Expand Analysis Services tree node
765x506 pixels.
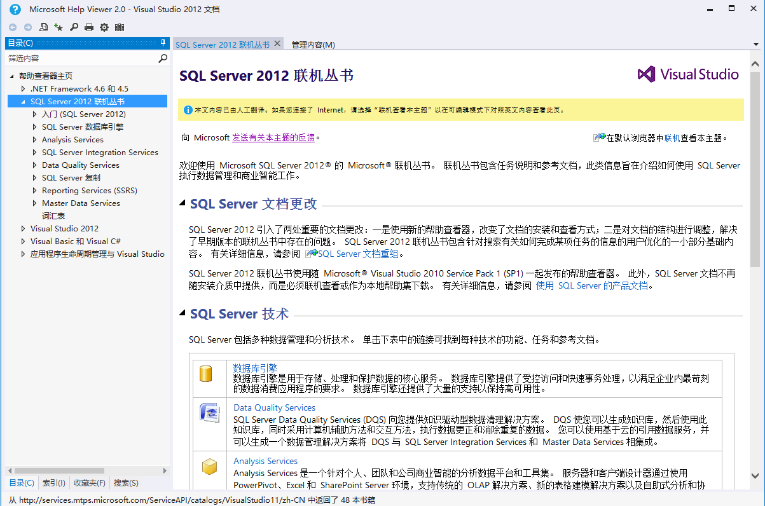pyautogui.click(x=35, y=140)
